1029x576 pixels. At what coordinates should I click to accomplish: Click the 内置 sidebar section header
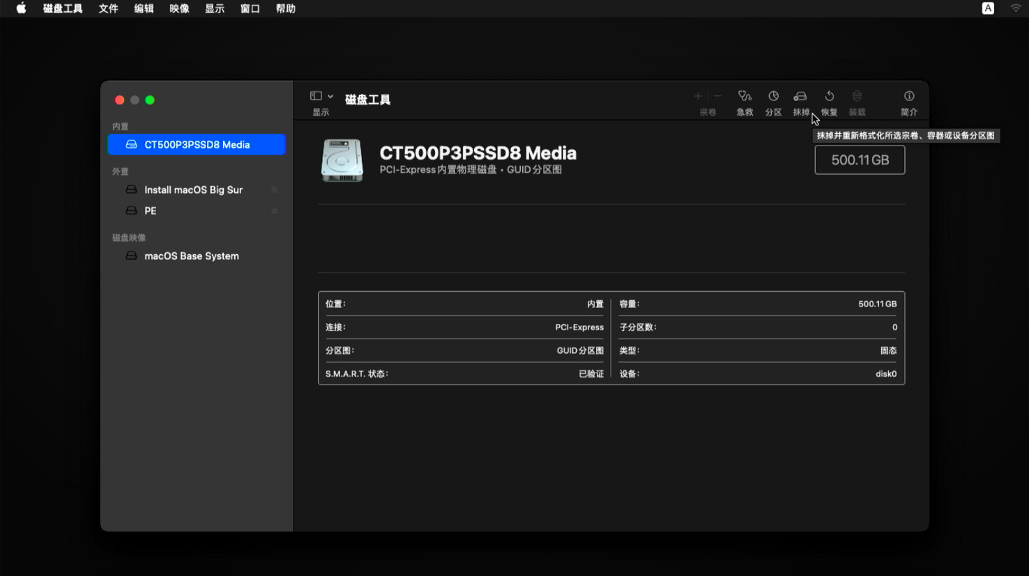(120, 127)
